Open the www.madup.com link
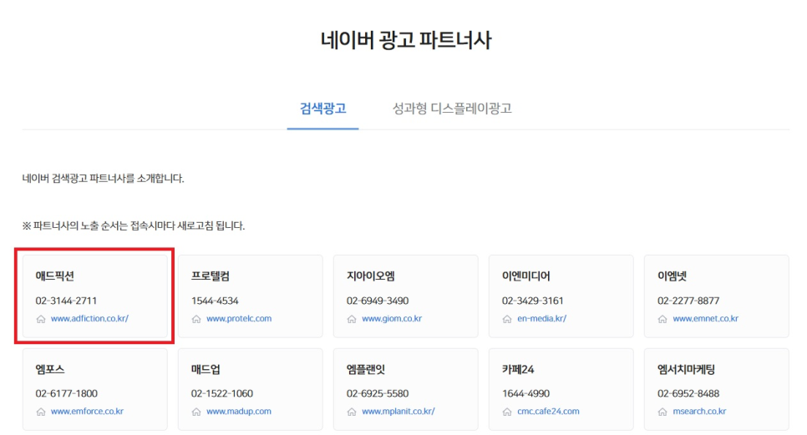This screenshot has height=435, width=807. (239, 411)
